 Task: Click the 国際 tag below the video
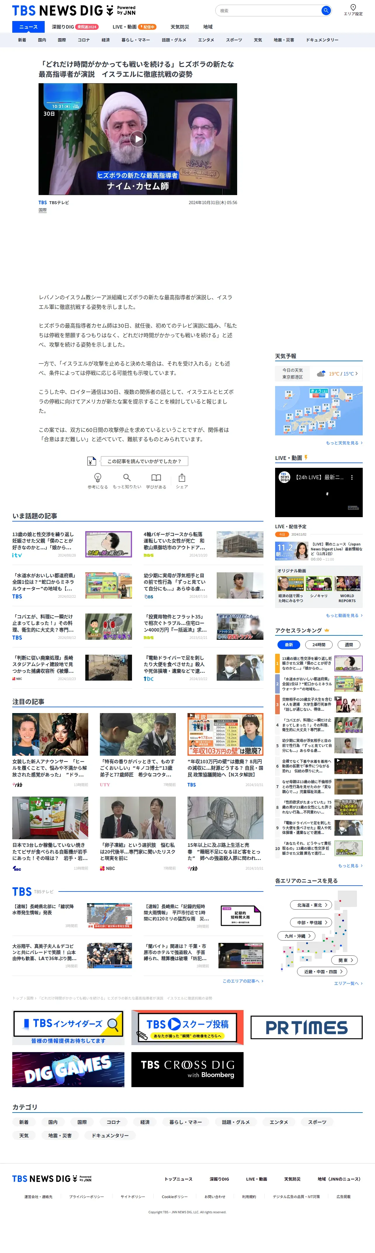(x=43, y=210)
